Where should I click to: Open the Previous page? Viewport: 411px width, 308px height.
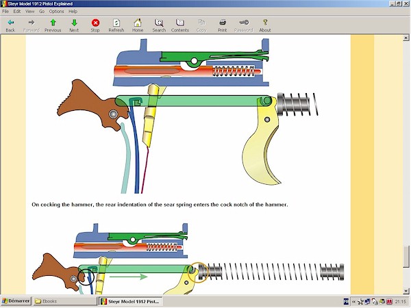[53, 25]
